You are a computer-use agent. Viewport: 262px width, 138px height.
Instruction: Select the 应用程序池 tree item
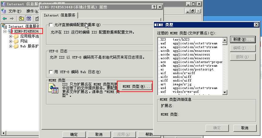[29, 36]
